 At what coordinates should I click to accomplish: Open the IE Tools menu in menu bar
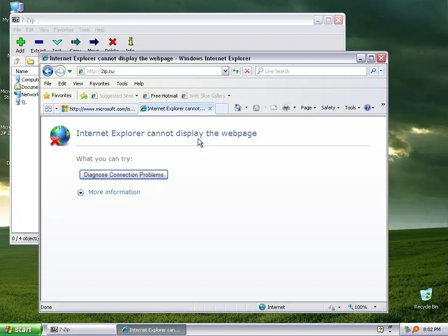click(x=122, y=84)
